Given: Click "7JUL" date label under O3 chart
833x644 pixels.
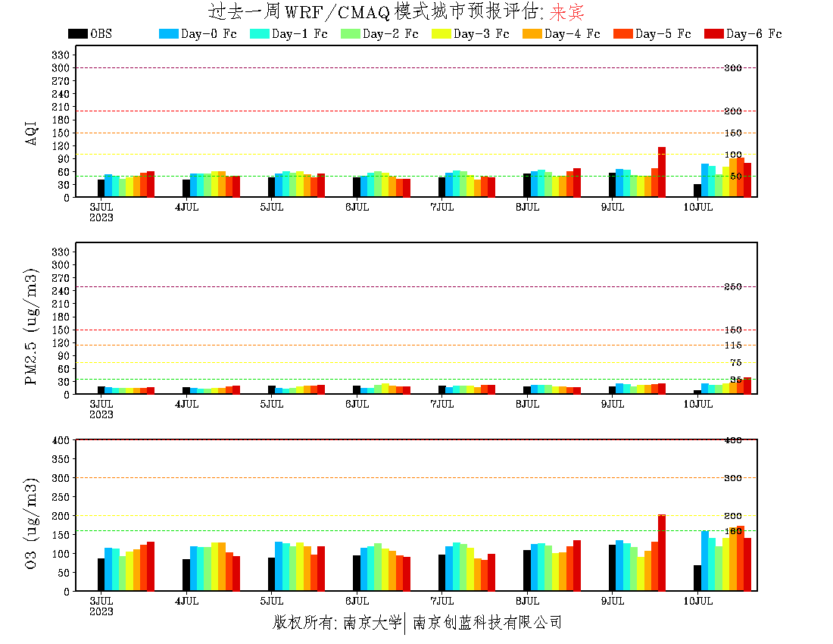Looking at the screenshot, I should pos(442,601).
